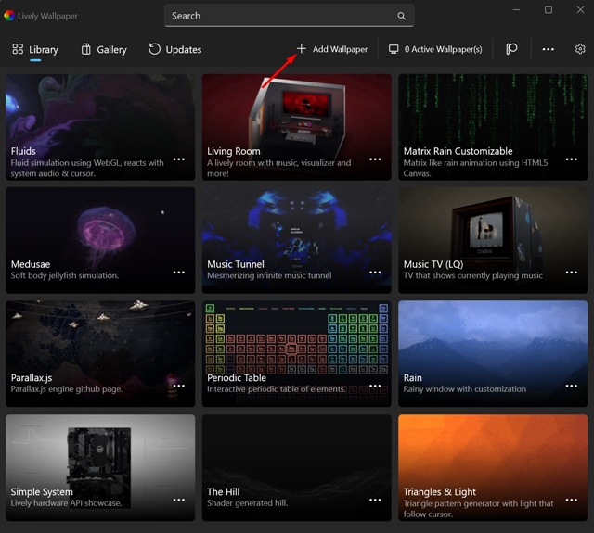Select the Periodic Table wallpaper
This screenshot has height=533, width=594.
(x=297, y=354)
